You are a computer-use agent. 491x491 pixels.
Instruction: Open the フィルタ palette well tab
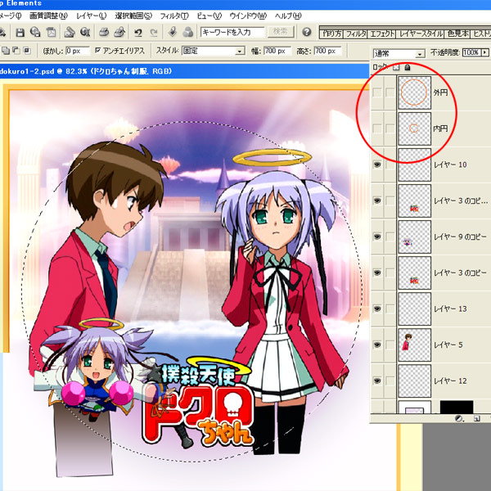[x=356, y=34]
